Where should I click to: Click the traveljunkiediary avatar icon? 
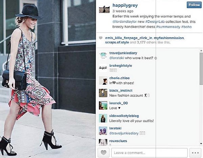pos(103,55)
